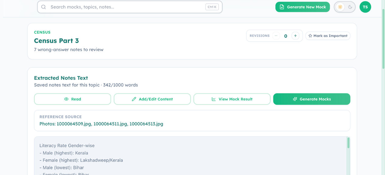Click the eye icon on the Read button
385x175 pixels.
(x=66, y=99)
